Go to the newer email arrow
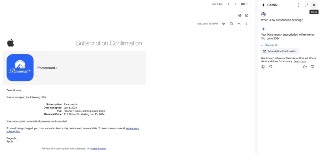Viewport: 320px width, 154px height. tap(228, 4)
